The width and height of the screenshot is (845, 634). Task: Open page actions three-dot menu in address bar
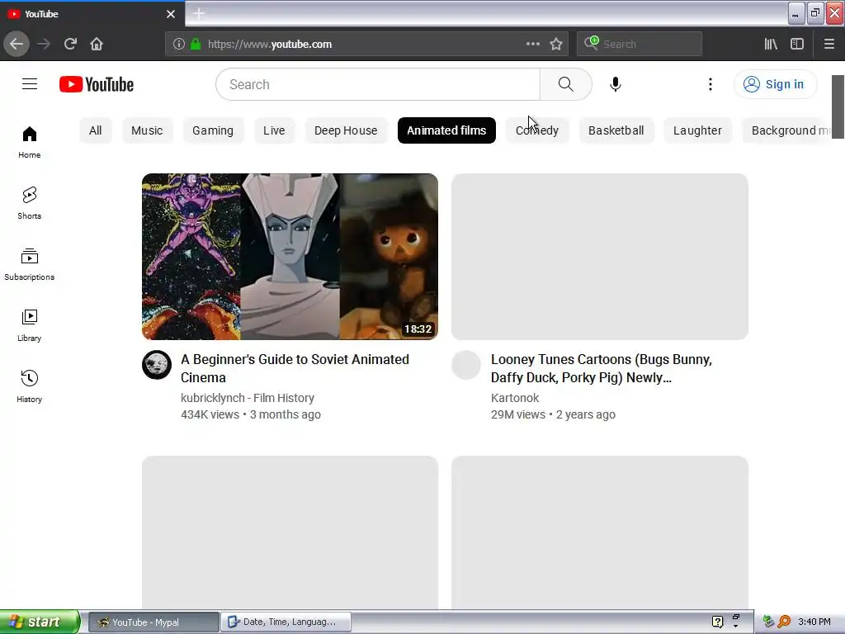(x=533, y=44)
